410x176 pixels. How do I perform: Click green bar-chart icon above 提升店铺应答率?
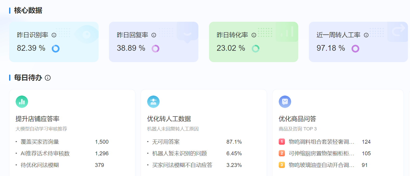22,102
